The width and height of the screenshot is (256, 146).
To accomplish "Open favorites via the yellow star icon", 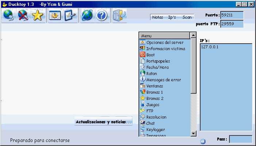I will [38, 15].
